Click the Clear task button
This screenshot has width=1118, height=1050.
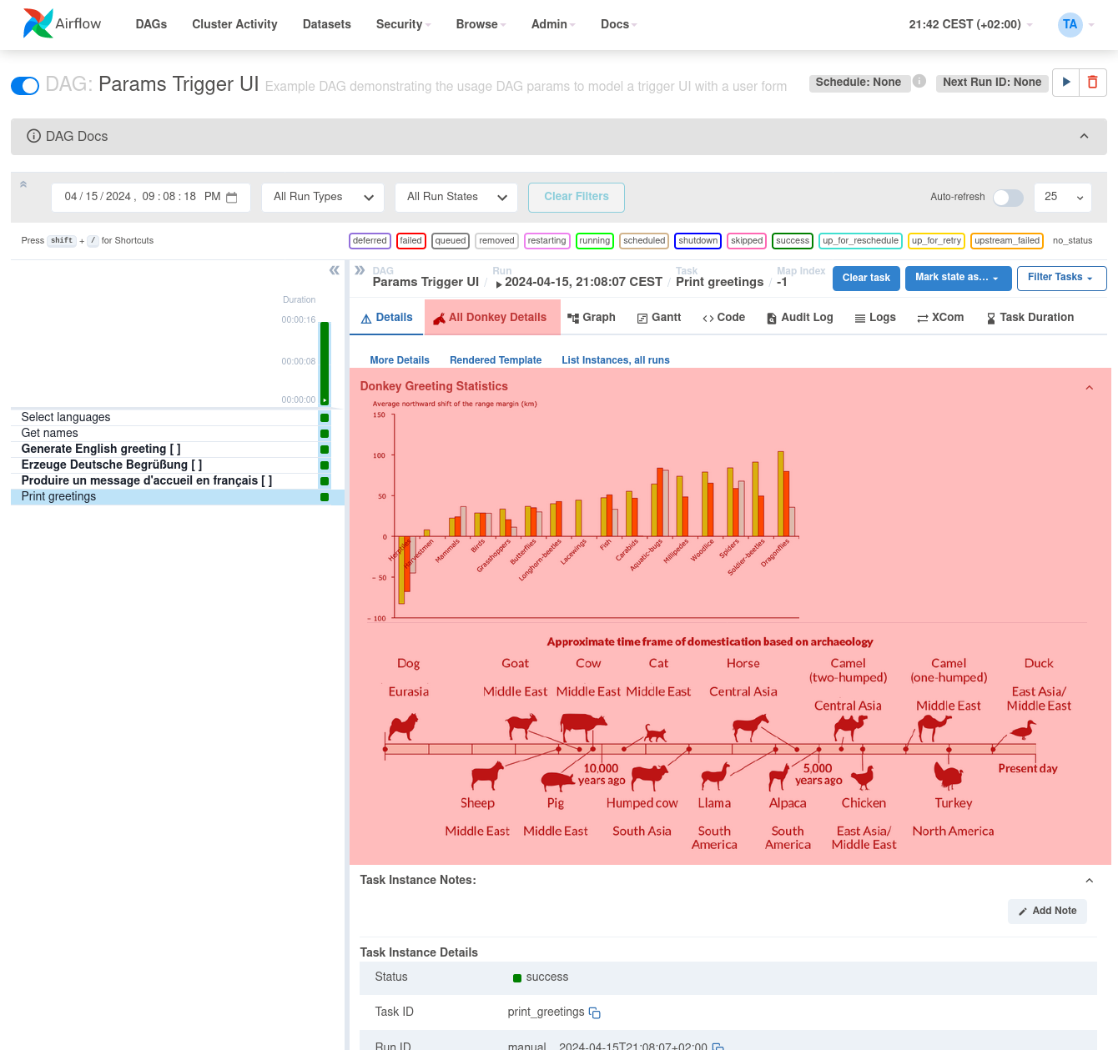866,278
